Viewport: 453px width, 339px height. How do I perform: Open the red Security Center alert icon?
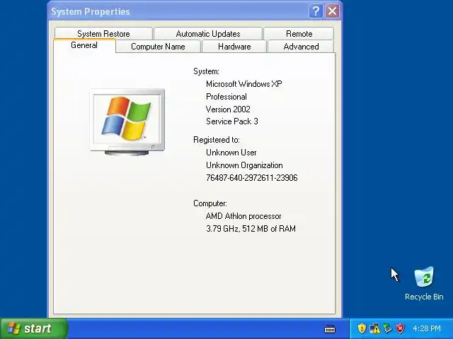tap(400, 328)
